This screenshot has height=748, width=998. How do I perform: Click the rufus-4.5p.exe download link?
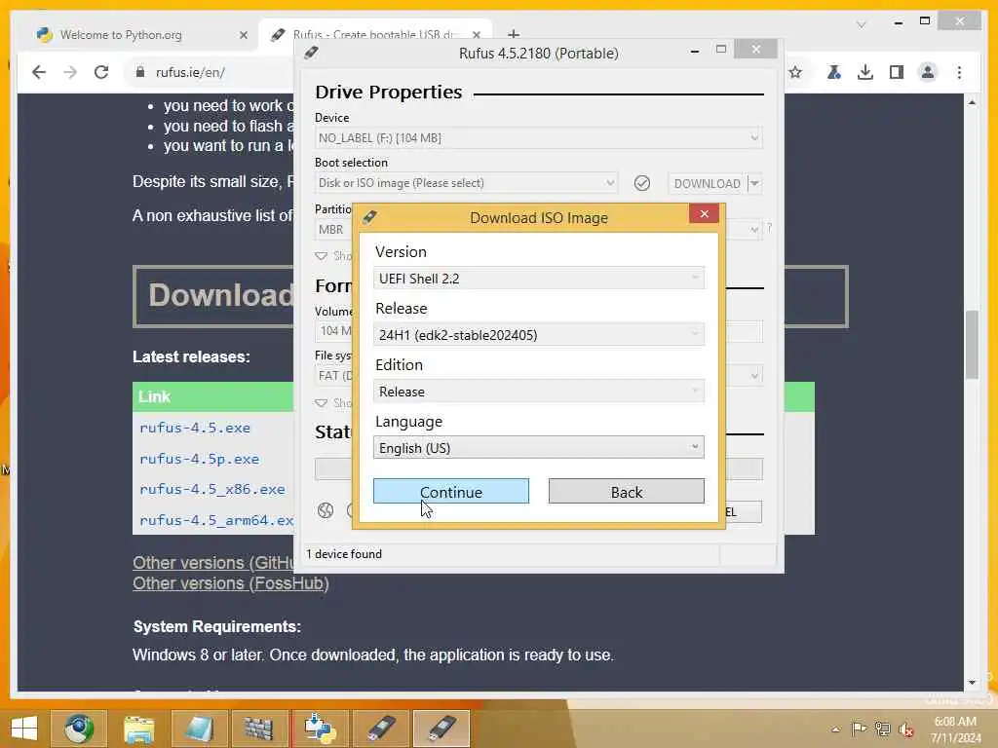coord(199,459)
